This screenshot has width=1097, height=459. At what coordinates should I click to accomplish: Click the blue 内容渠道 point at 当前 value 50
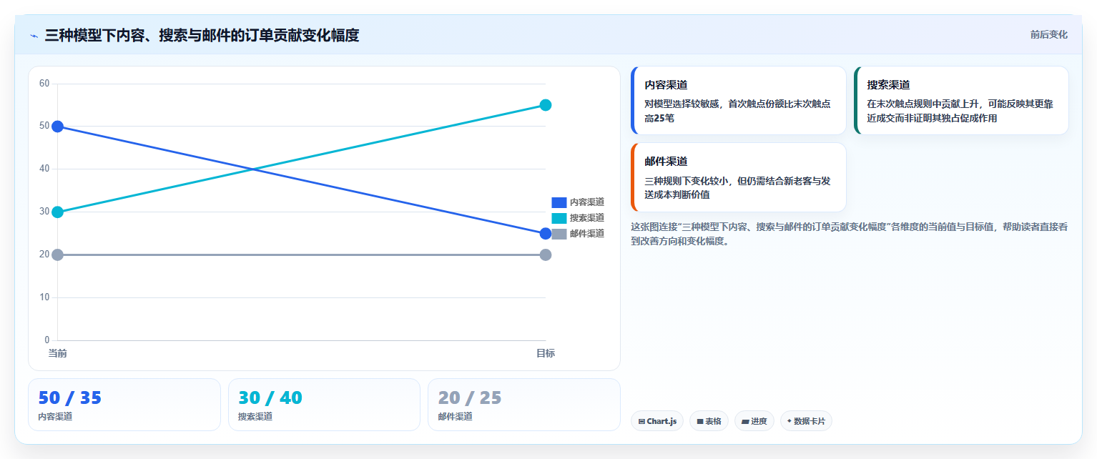[x=58, y=127]
